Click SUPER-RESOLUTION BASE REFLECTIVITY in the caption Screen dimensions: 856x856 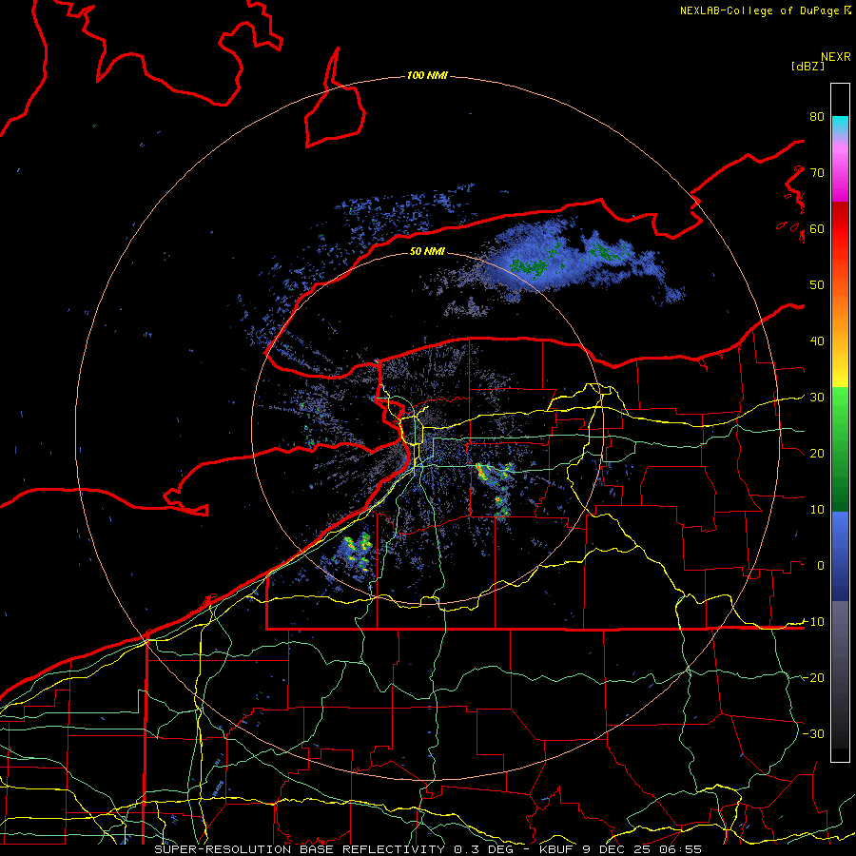pyautogui.click(x=300, y=849)
